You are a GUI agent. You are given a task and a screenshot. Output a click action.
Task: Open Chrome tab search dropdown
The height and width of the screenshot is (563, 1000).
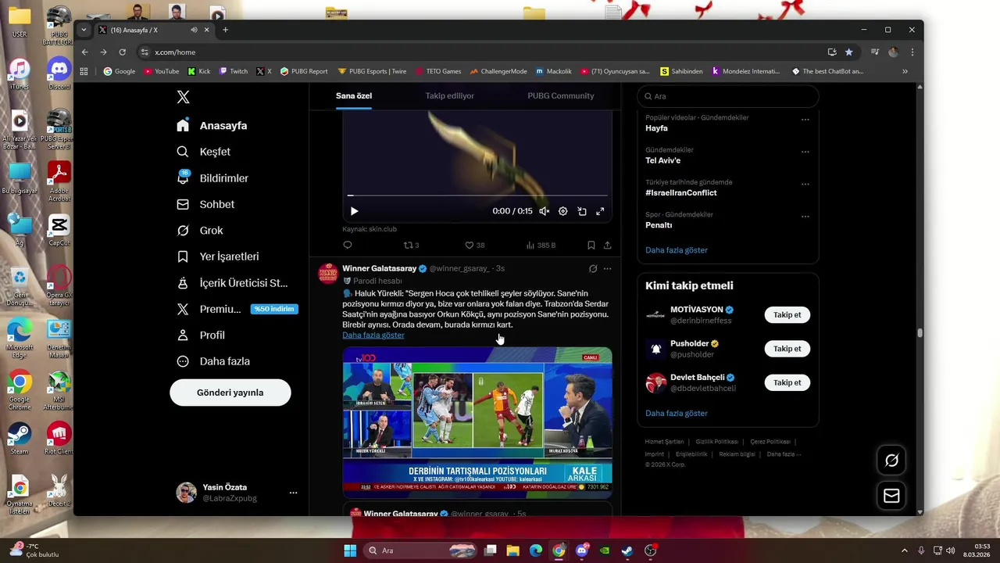click(84, 30)
